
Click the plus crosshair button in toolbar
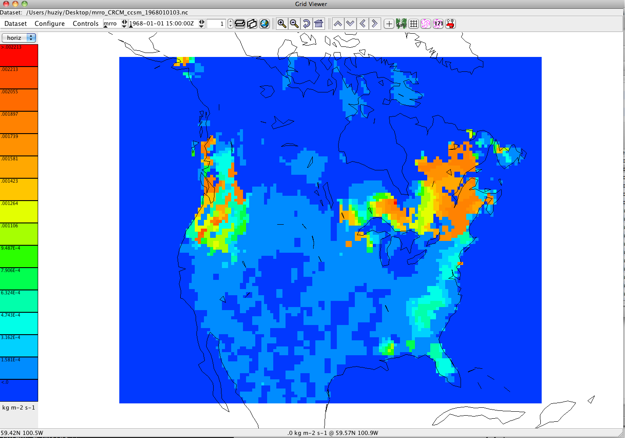click(389, 24)
